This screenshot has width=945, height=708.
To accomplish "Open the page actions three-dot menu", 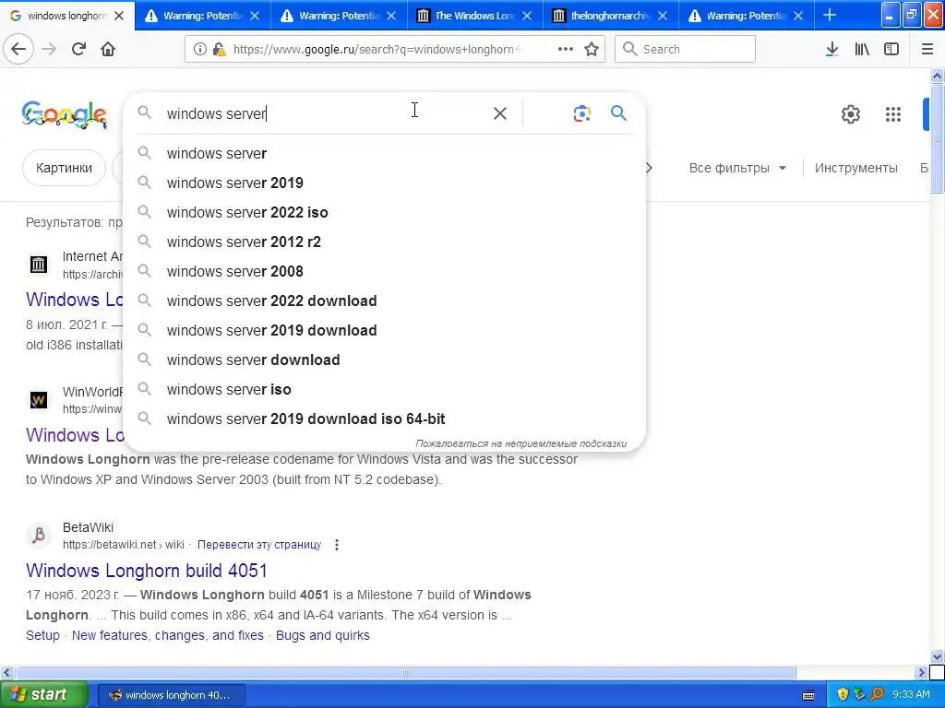I will (566, 50).
